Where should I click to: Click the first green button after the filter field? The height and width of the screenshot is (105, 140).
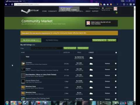pyautogui.click(x=70, y=48)
